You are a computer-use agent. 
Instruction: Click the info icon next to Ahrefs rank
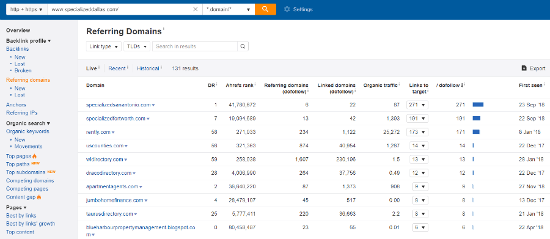pos(255,84)
